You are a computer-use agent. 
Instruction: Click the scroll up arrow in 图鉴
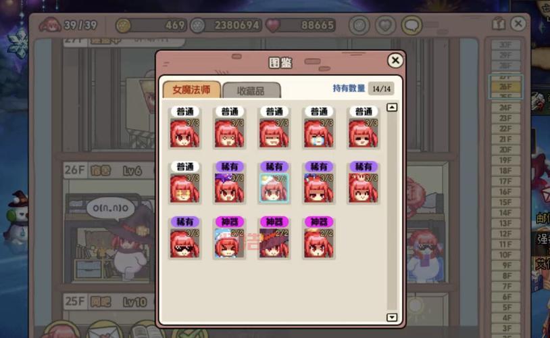pos(392,107)
